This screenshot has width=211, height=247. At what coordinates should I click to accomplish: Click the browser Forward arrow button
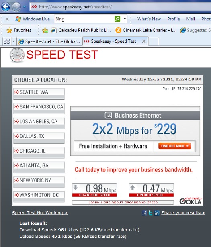tap(16, 7)
